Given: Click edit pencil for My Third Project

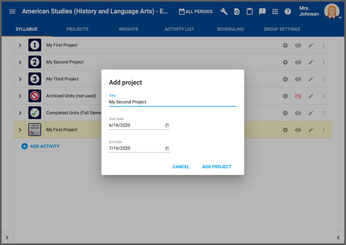Looking at the screenshot, I should coord(311,79).
